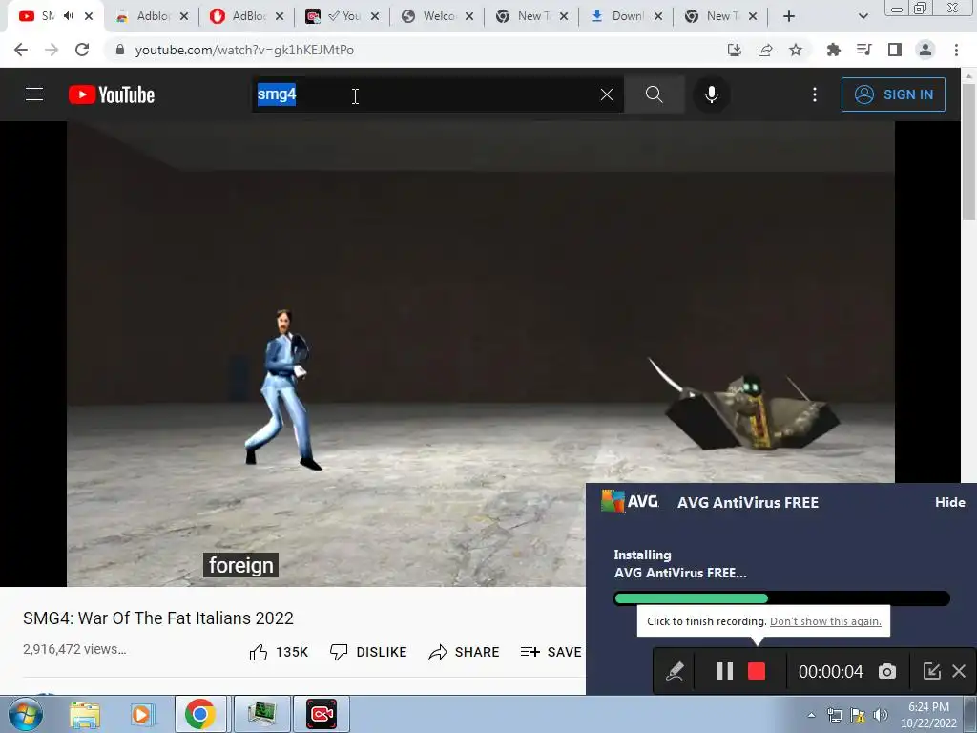Show hidden system tray icons arrow

tap(811, 715)
